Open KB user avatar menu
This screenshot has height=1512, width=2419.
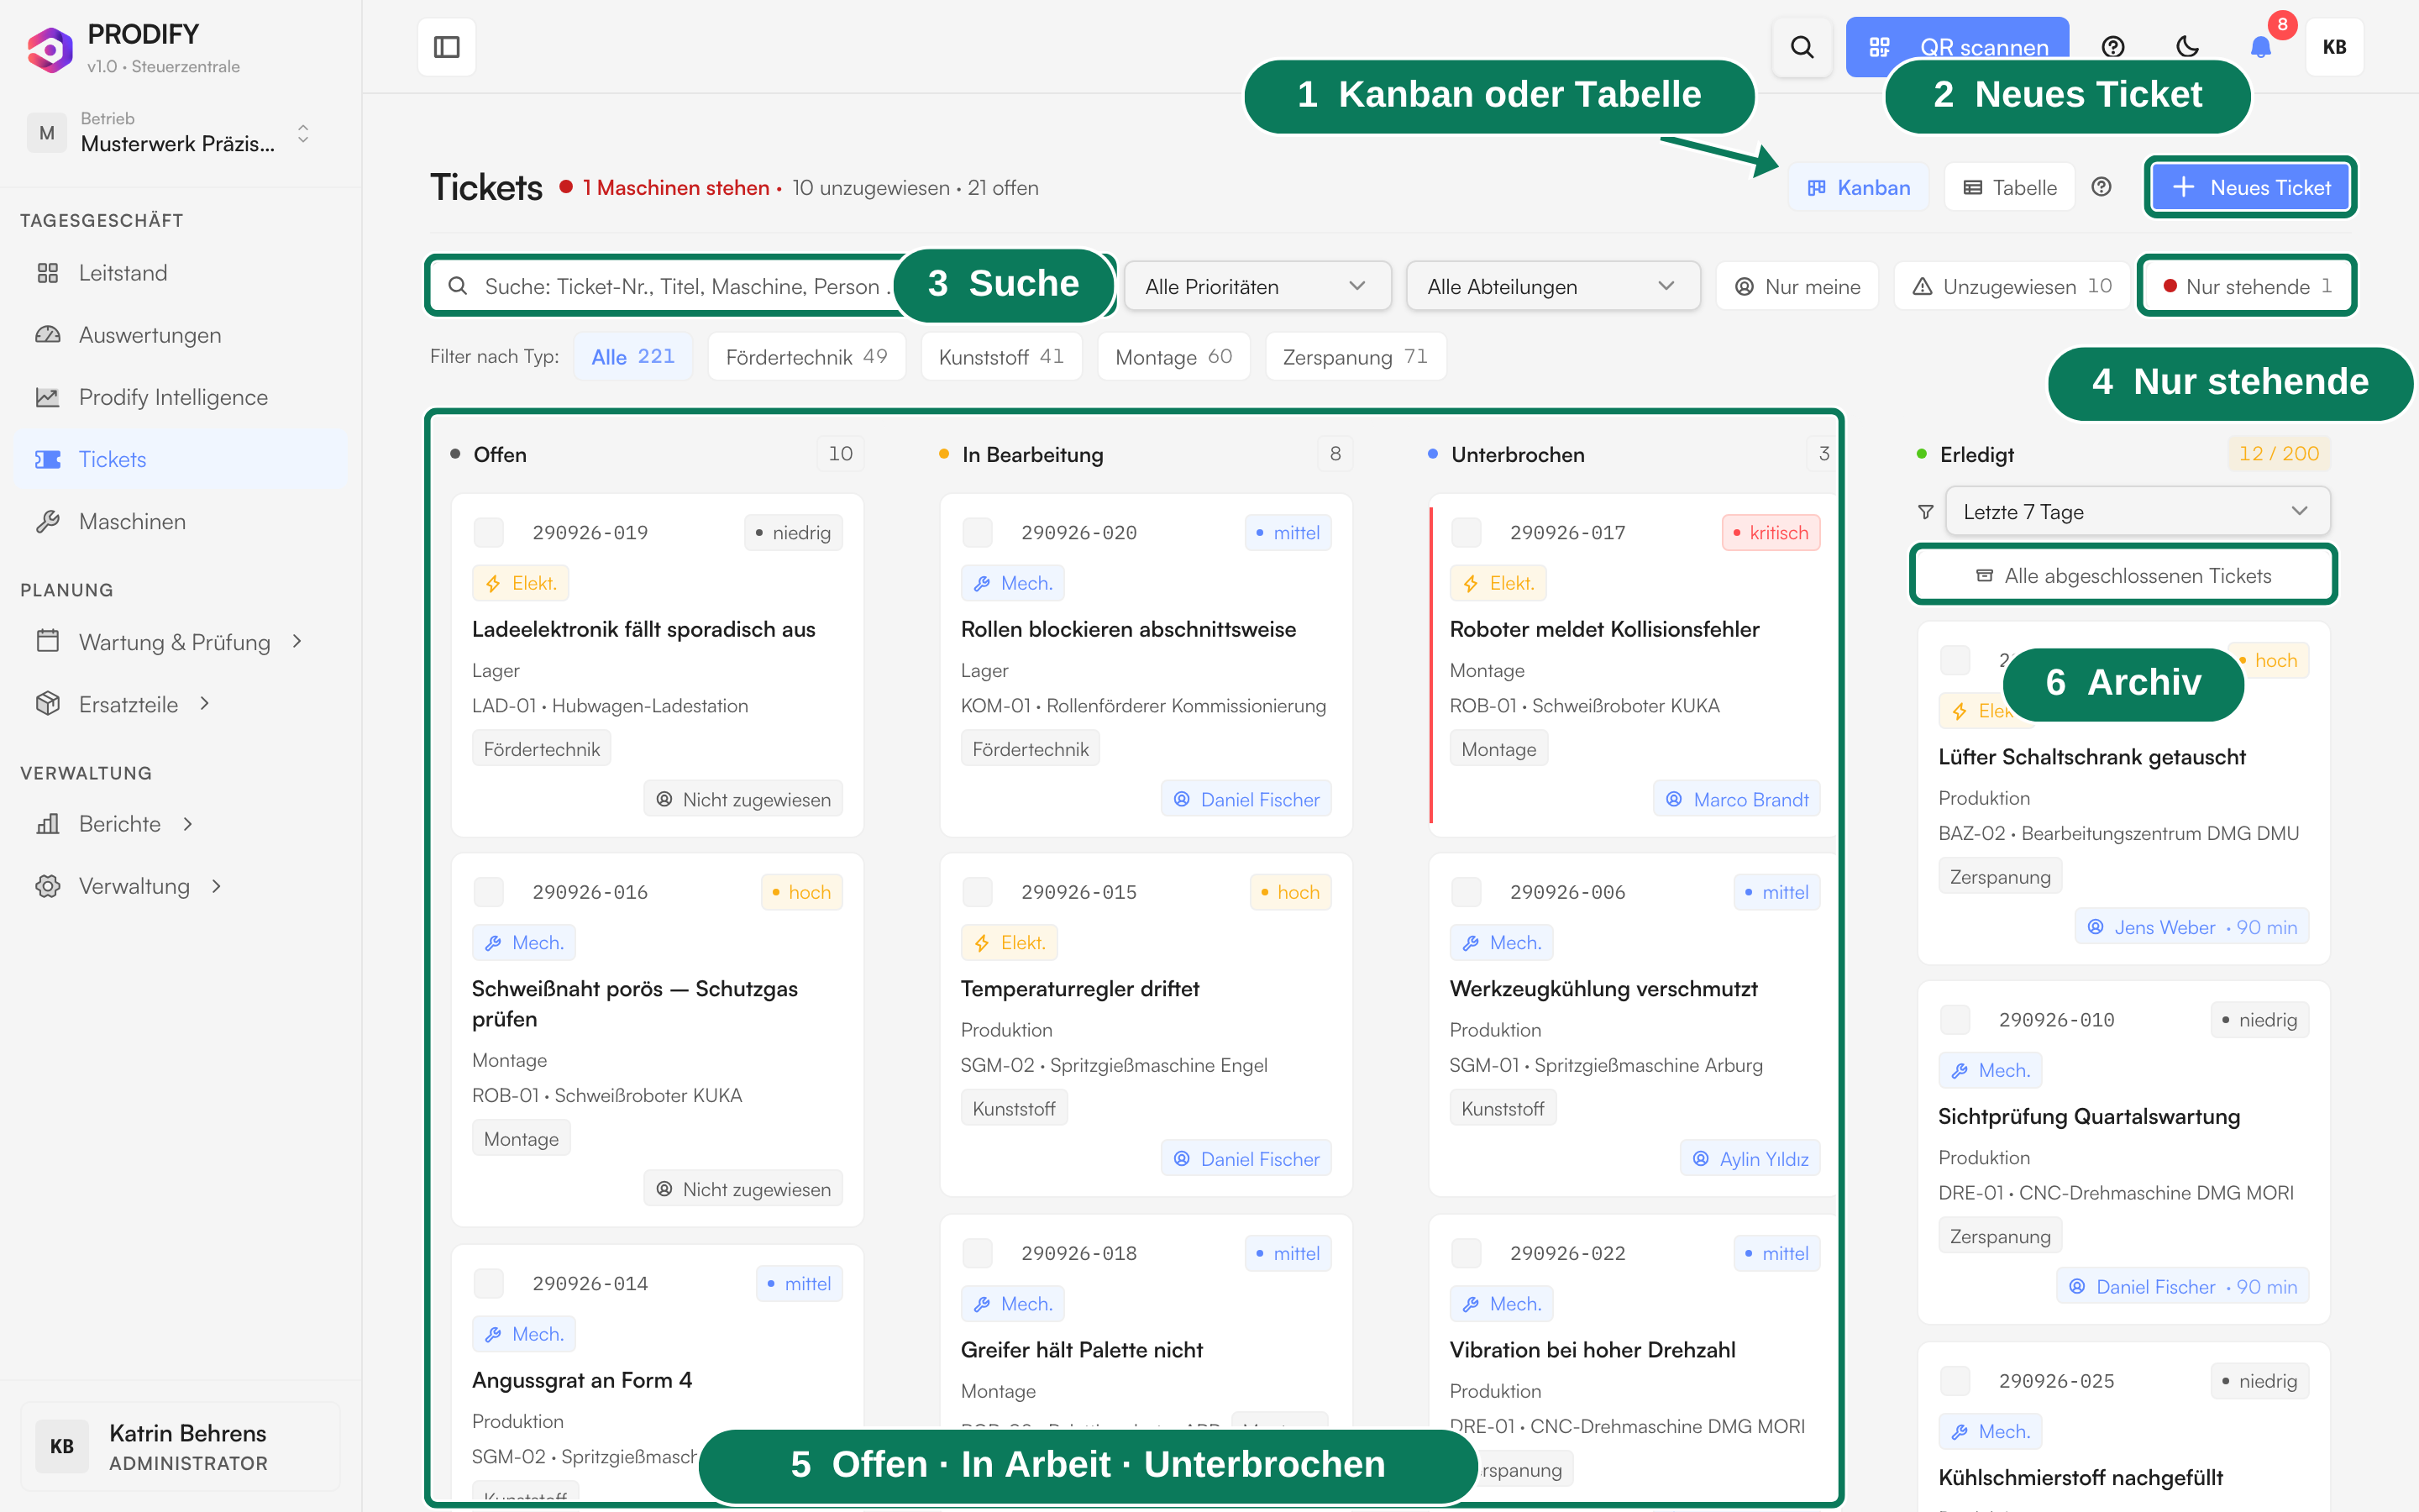pyautogui.click(x=2334, y=47)
